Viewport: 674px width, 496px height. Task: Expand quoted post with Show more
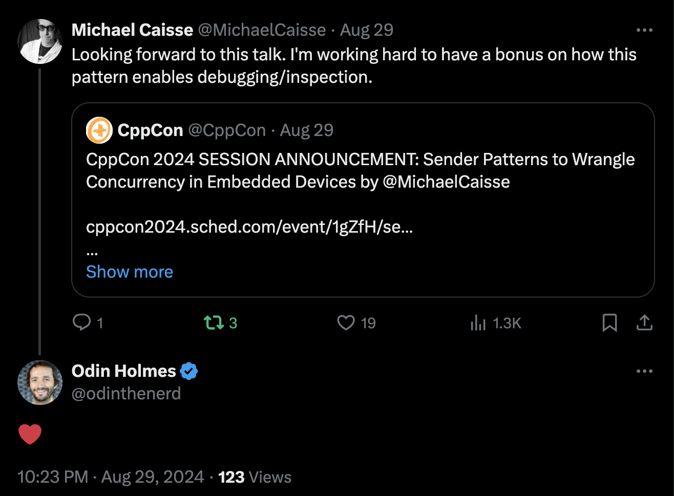tap(130, 272)
